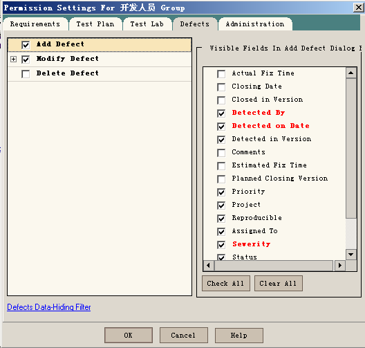
Task: Expand the Modify Defect tree node
Action: [14, 59]
